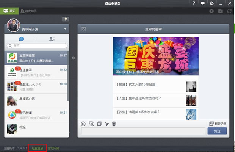This screenshot has height=152, width=235.
Task: Open article 【人生】生命是理所当然的吗？
Action: click(156, 101)
